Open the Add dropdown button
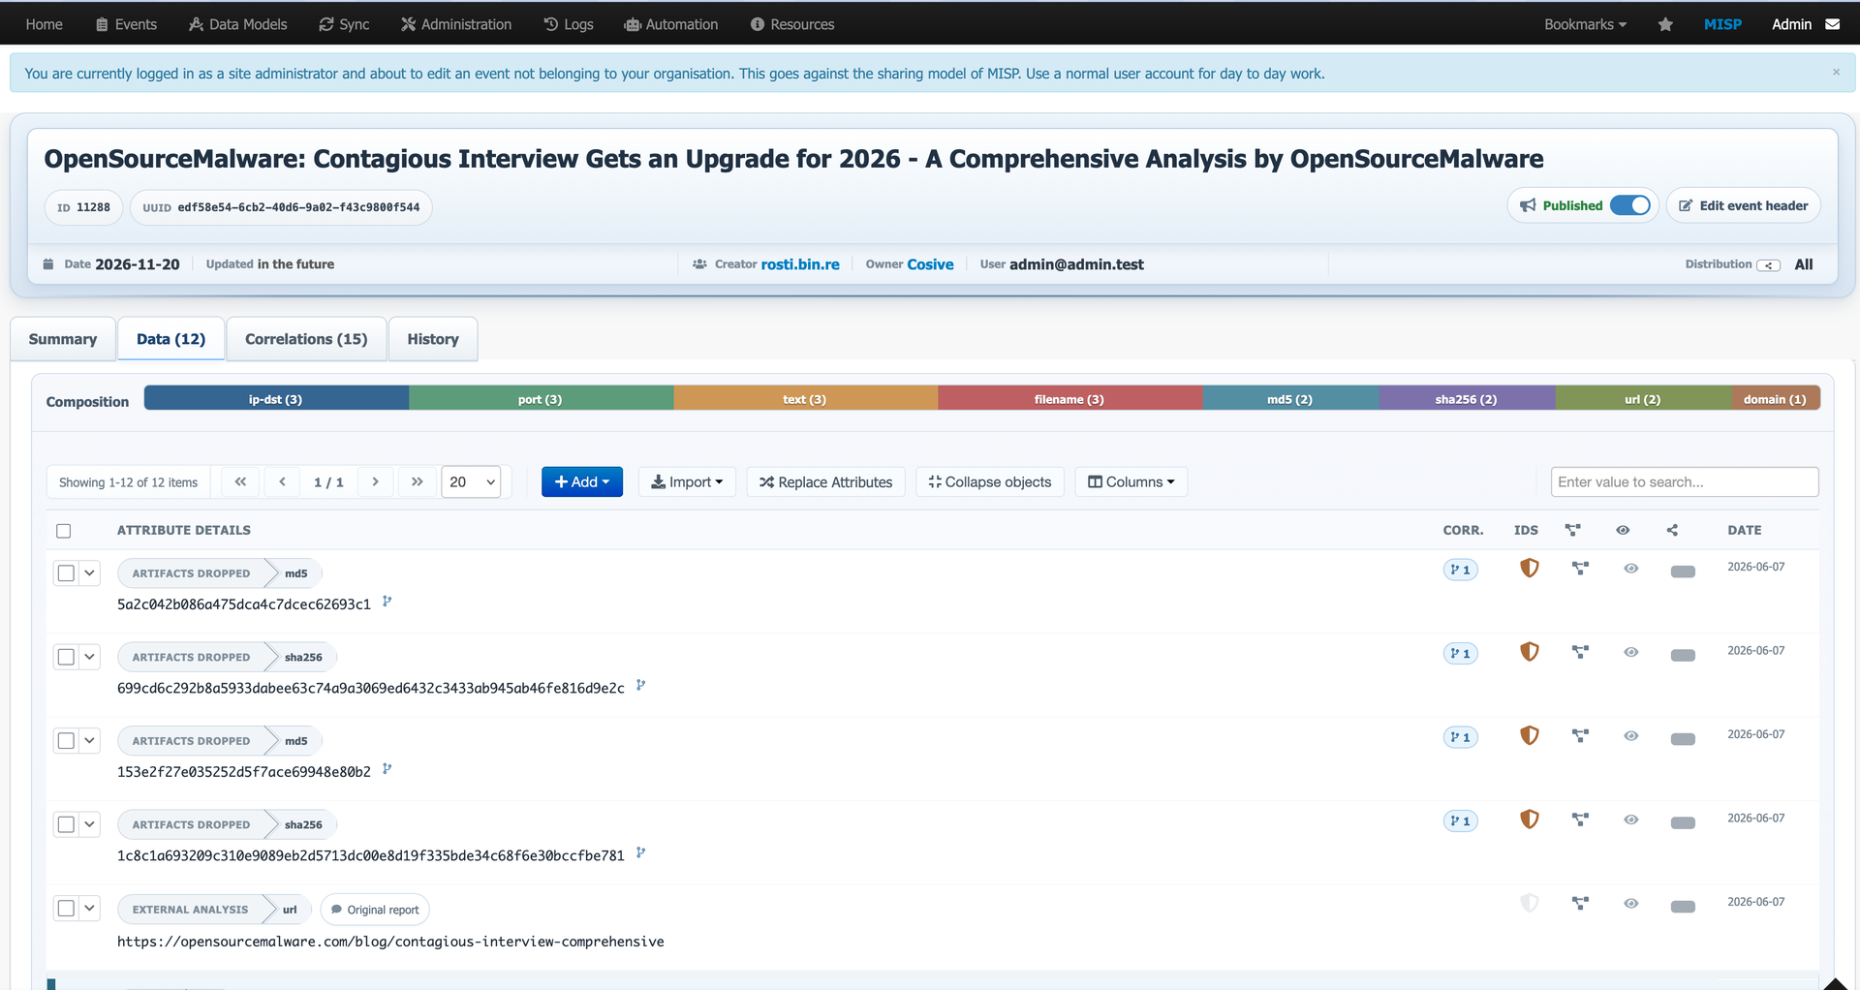The image size is (1860, 990). 581,481
